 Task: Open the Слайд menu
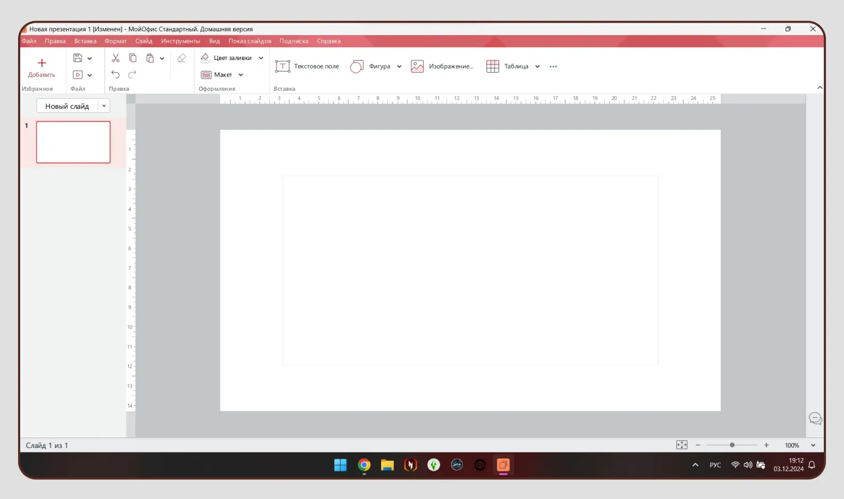144,41
